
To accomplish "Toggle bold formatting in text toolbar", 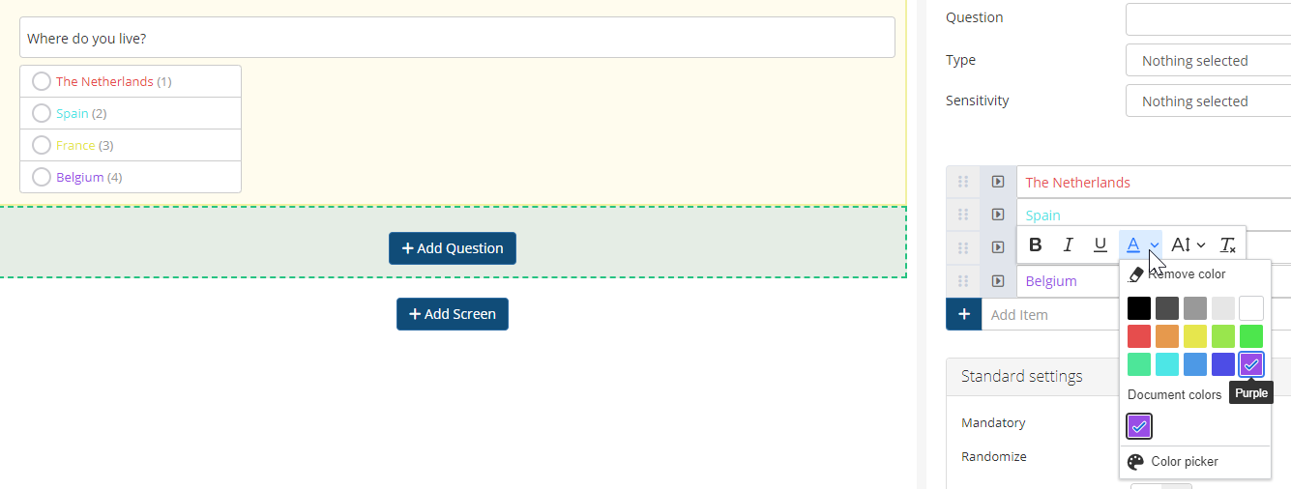I will click(x=1036, y=245).
